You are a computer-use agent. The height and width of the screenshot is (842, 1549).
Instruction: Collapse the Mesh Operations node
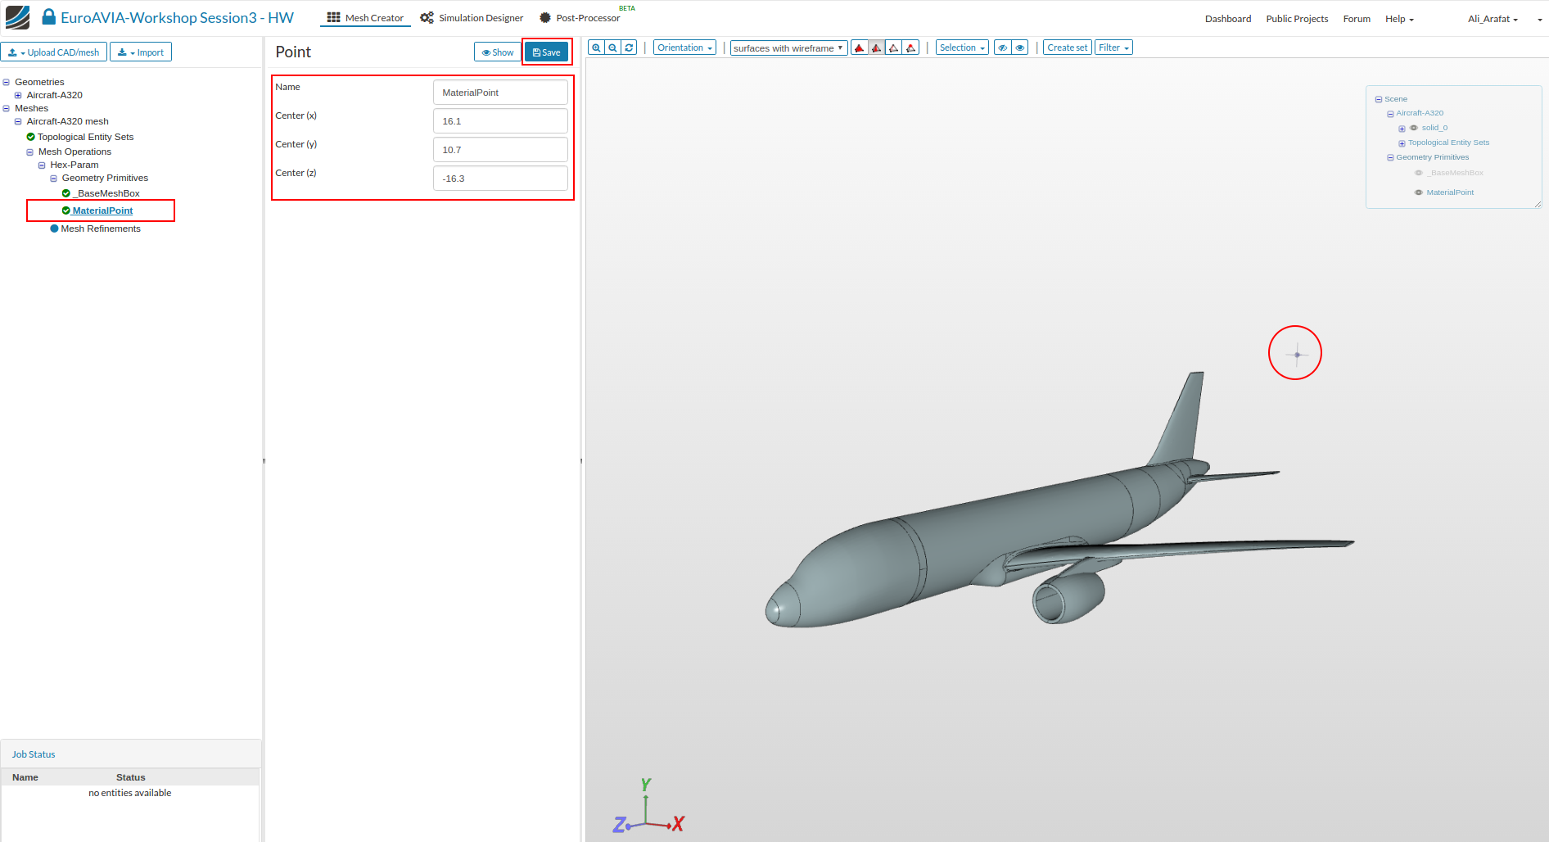pos(30,152)
